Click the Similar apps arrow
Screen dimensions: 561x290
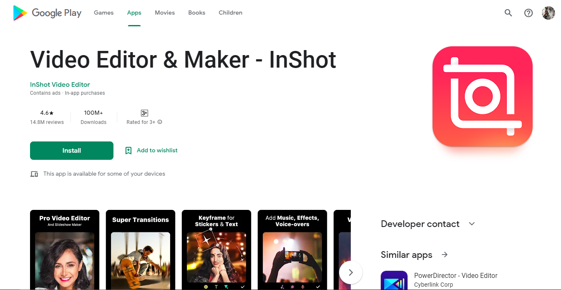[445, 255]
